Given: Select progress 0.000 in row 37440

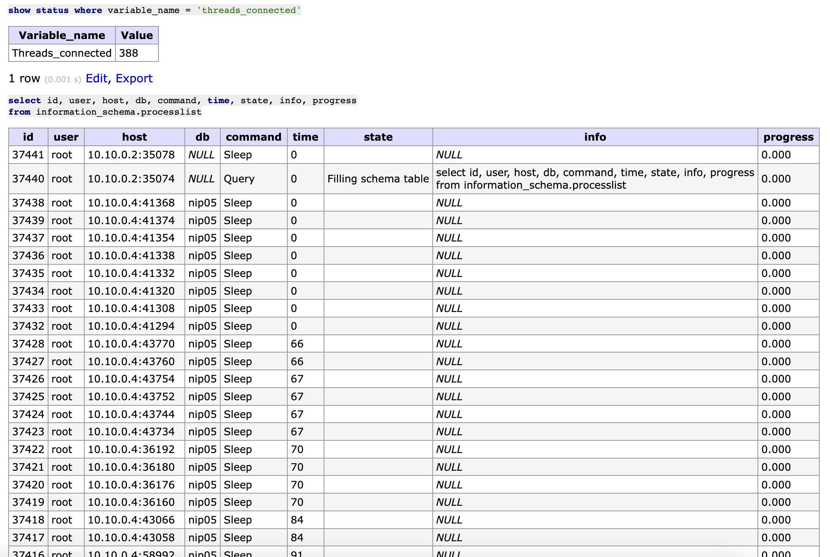Looking at the screenshot, I should pyautogui.click(x=789, y=179).
